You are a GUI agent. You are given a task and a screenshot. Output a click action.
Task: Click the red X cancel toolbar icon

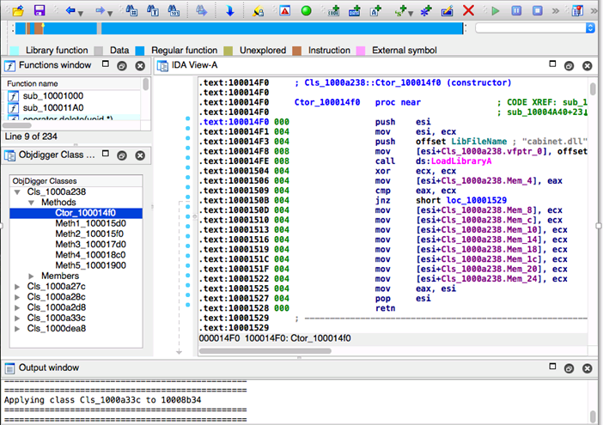coord(468,11)
